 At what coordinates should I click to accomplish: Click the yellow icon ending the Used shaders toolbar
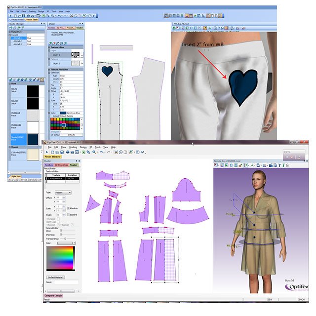click(42, 80)
